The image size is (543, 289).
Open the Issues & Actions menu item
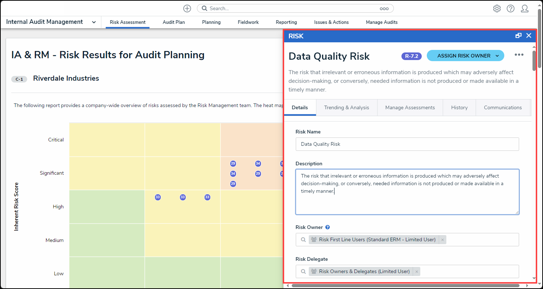coord(331,22)
